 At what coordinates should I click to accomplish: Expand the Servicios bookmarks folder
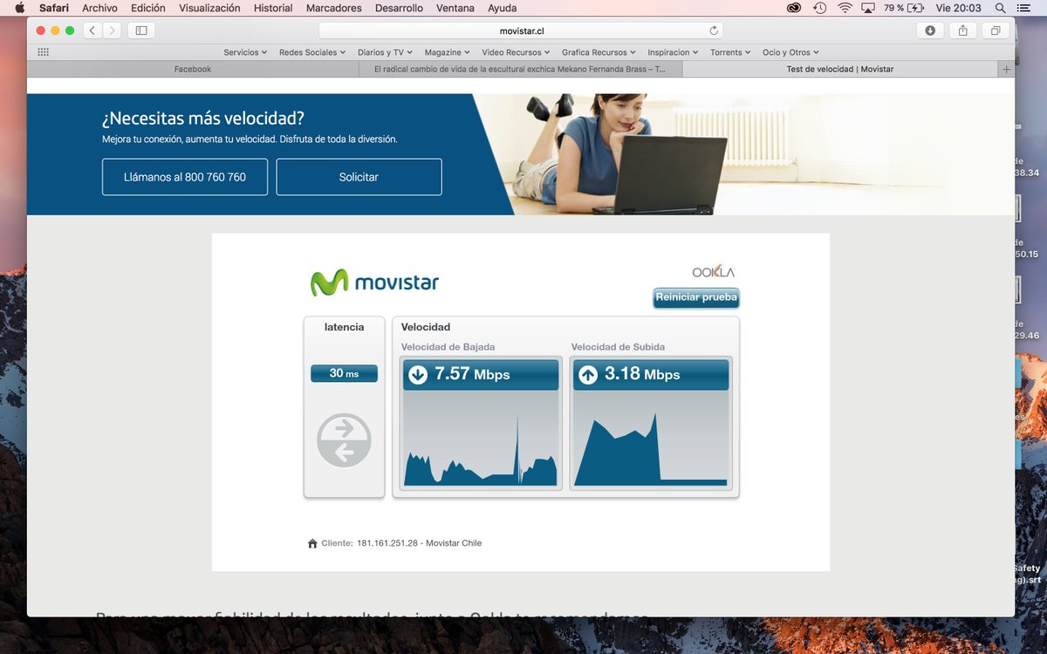tap(245, 52)
